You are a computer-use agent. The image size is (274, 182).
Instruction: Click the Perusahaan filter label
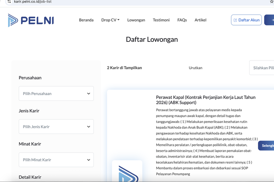pyautogui.click(x=30, y=78)
